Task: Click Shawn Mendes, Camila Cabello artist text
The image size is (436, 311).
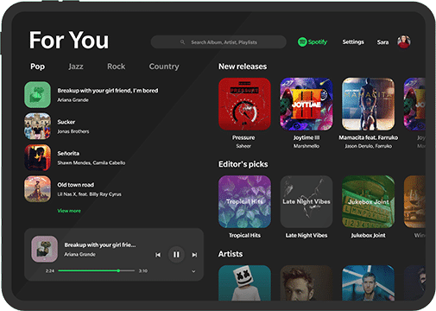Action: click(92, 163)
